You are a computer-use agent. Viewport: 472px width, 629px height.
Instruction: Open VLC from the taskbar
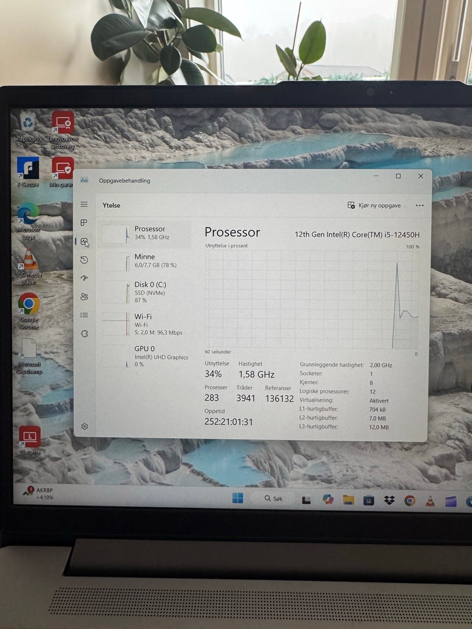430,501
